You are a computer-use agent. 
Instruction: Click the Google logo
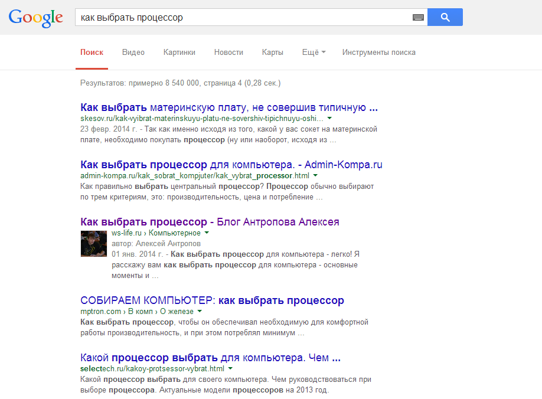(35, 18)
